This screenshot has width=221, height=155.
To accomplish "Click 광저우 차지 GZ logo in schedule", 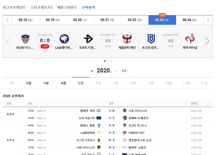I will (x=99, y=111).
